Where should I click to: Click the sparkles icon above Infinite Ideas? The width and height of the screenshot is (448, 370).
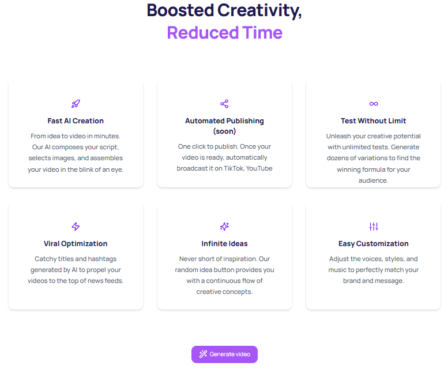coord(224,226)
